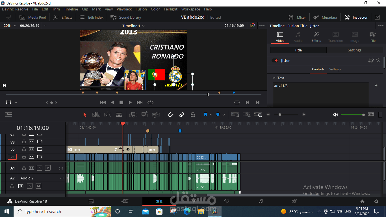Toggle the Inspector panel
386x217 pixels.
coord(356,17)
